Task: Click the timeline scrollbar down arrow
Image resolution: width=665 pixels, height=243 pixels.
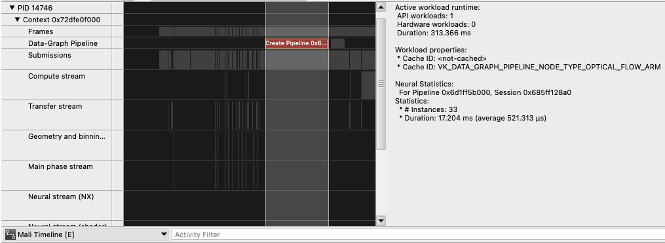Action: click(381, 221)
